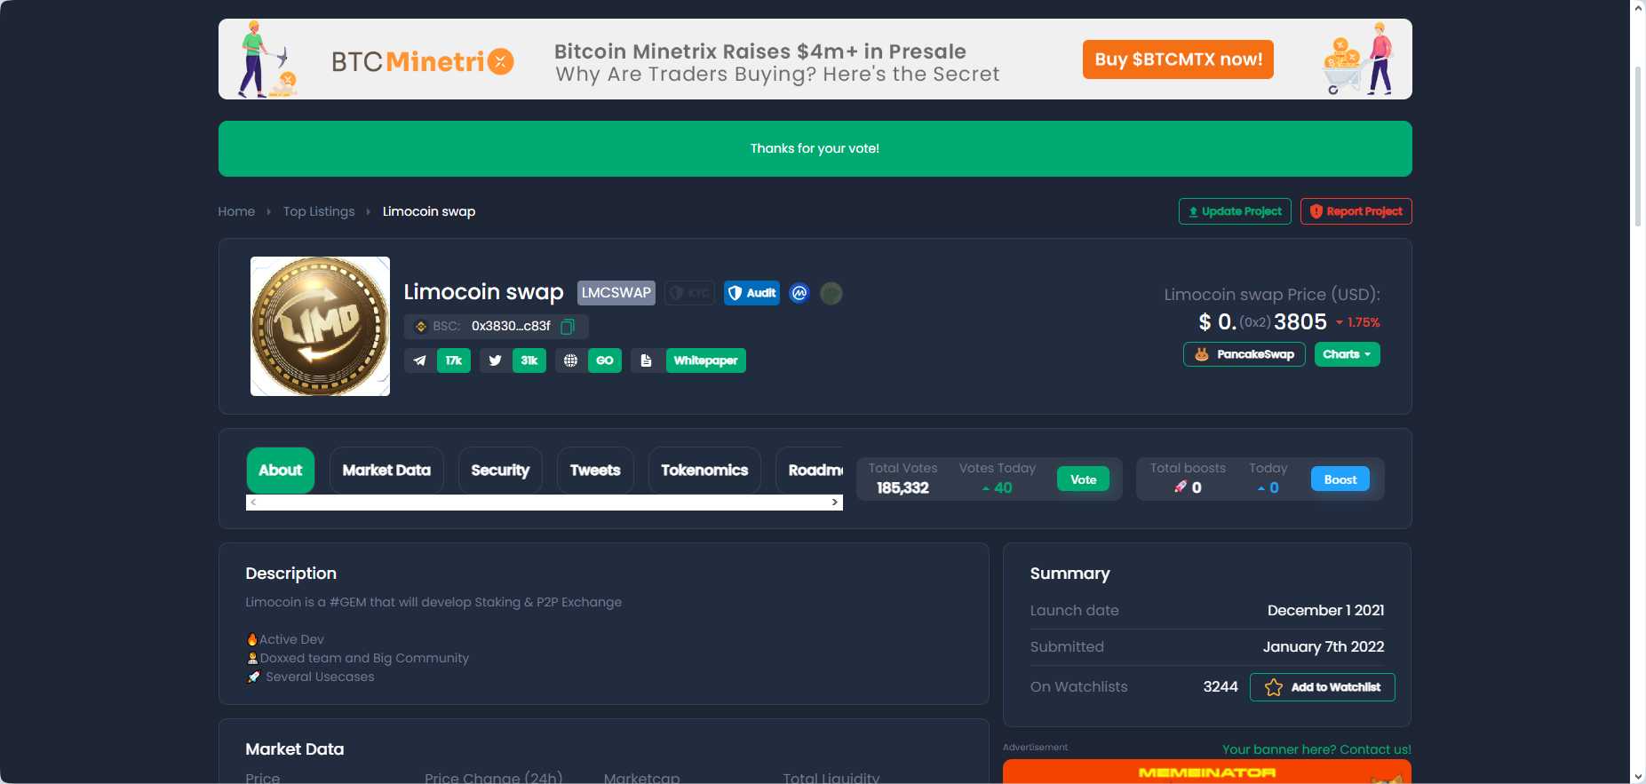Click the 31k Twitter followers badge

(529, 360)
